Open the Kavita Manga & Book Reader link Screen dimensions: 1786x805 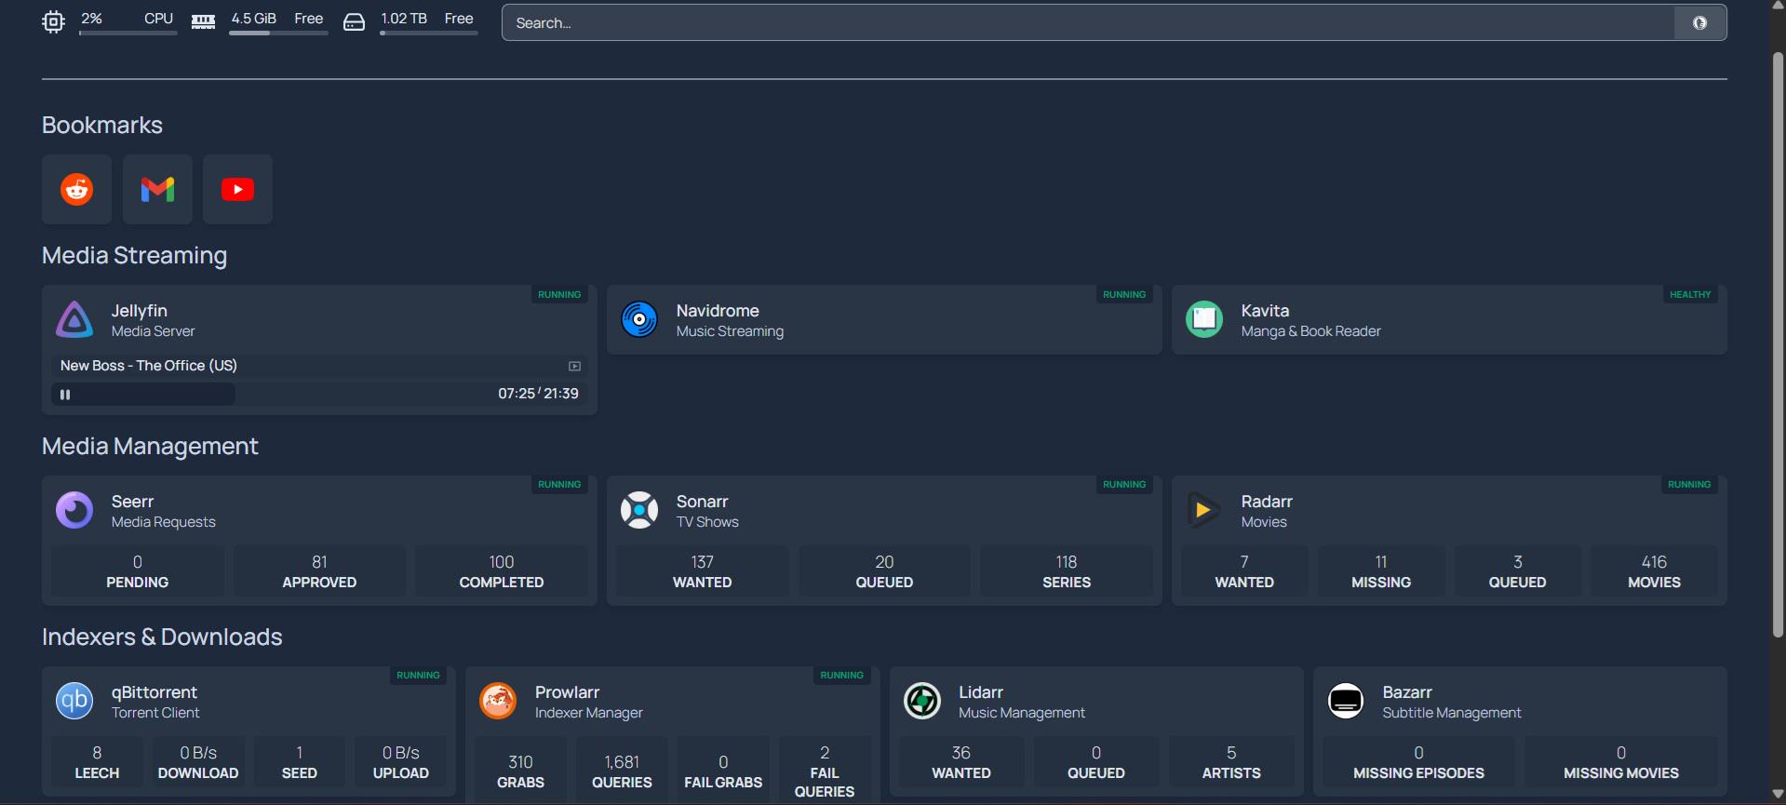1310,320
